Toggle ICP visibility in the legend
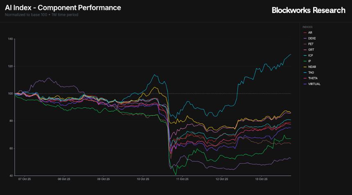 (310, 56)
